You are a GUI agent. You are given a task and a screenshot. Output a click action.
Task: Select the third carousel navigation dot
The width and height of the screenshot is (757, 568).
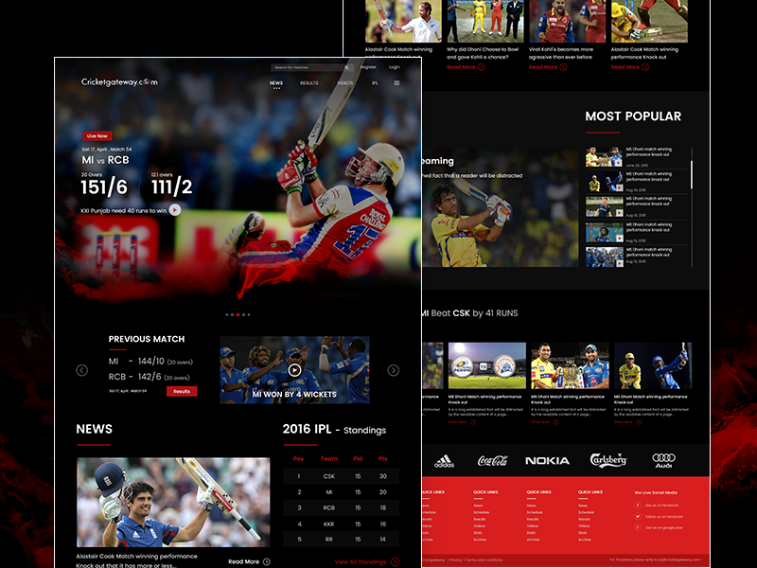[238, 312]
